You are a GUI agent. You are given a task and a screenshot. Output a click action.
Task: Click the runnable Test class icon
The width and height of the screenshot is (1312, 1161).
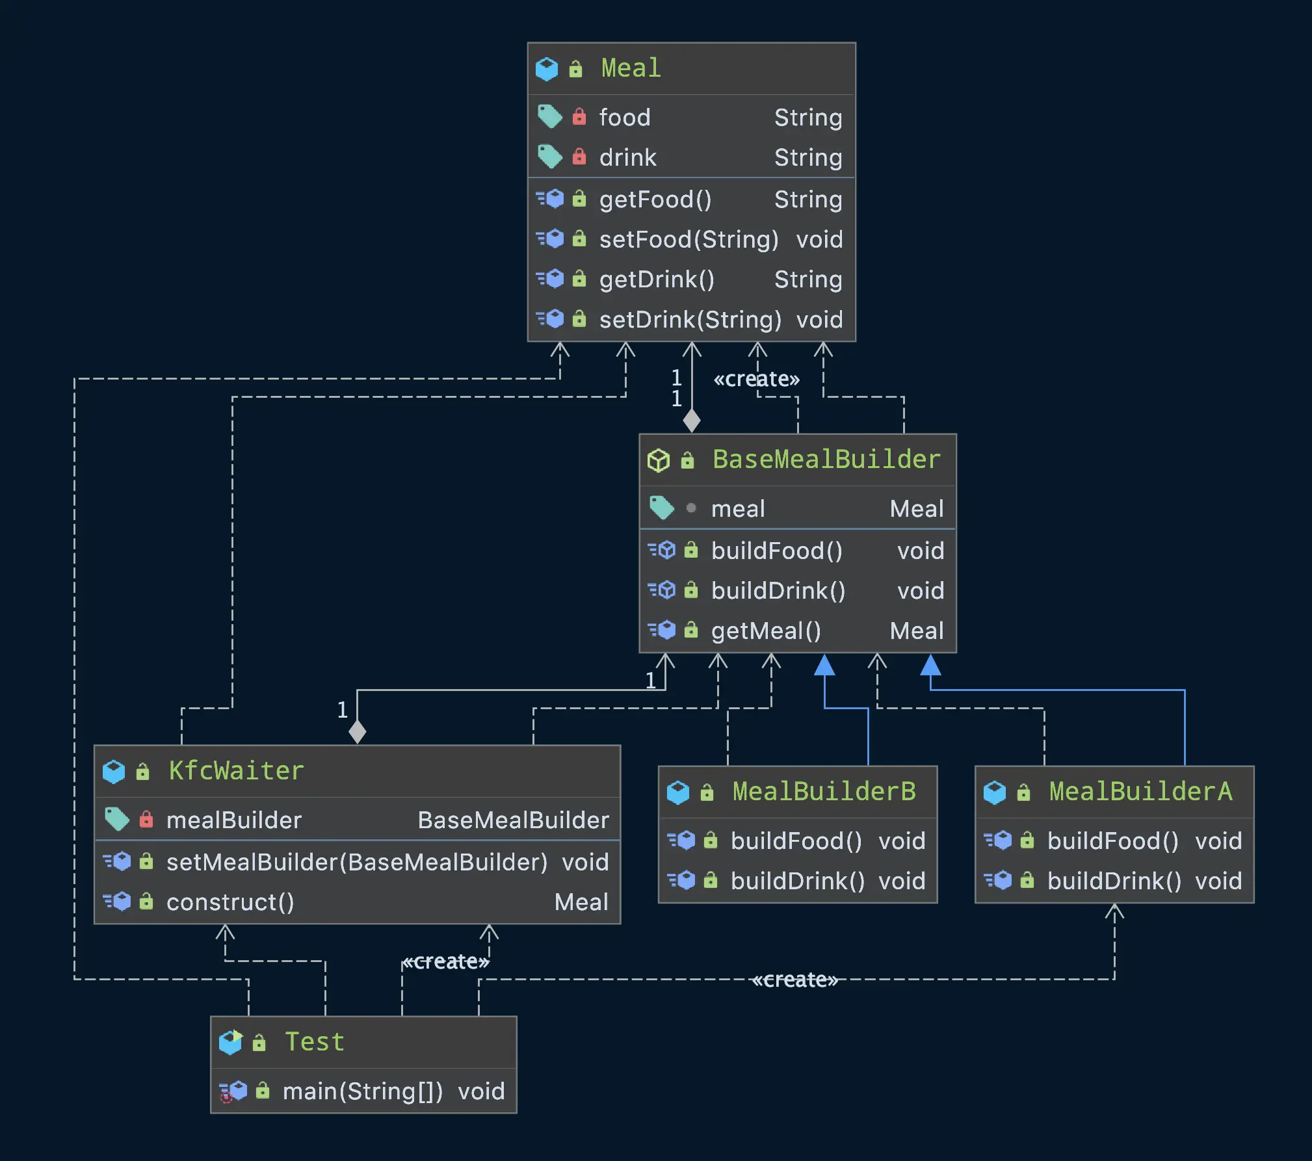coord(230,1042)
